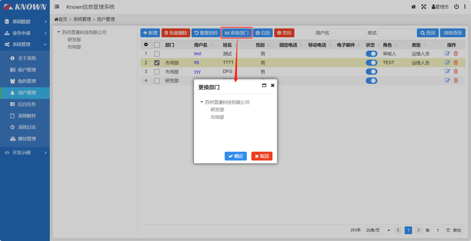The width and height of the screenshot is (471, 241).
Task: Edit the tttt user row
Action: [x=447, y=62]
